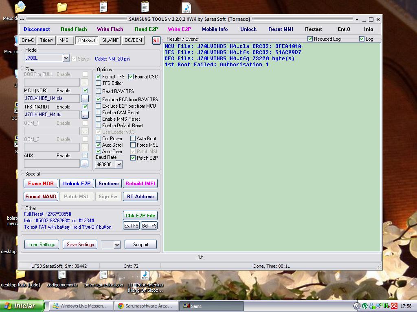
Task: Toggle Patch E2P checkbox
Action: (133, 158)
